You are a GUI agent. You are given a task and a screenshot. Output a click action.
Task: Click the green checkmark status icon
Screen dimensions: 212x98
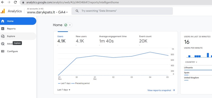(66, 25)
